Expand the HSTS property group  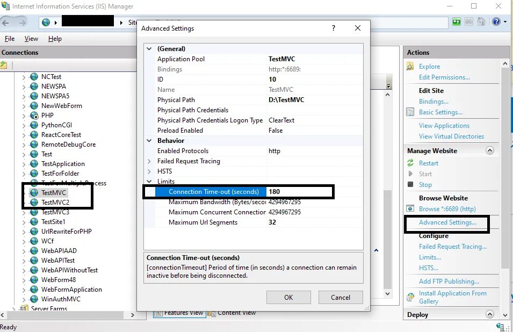149,171
